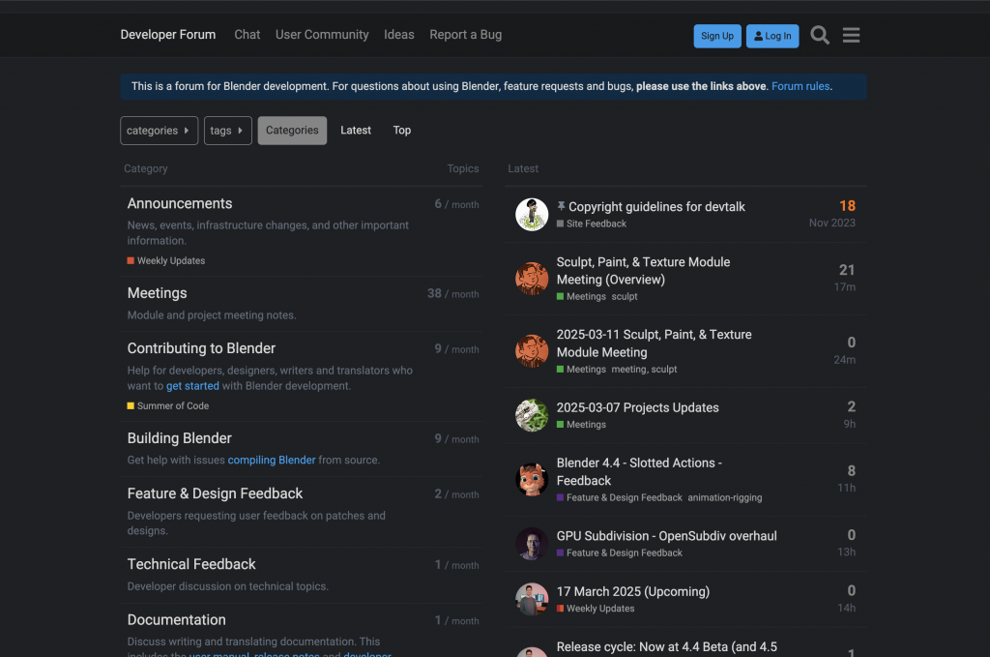Select the Categories tab
The width and height of the screenshot is (990, 657).
pos(292,130)
